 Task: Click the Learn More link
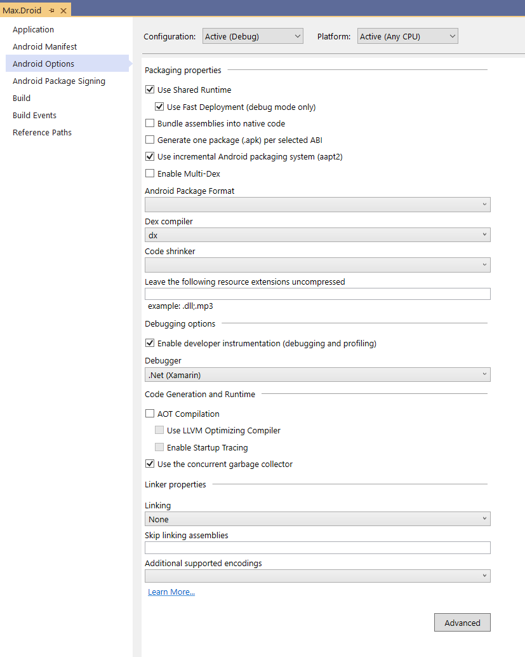171,592
